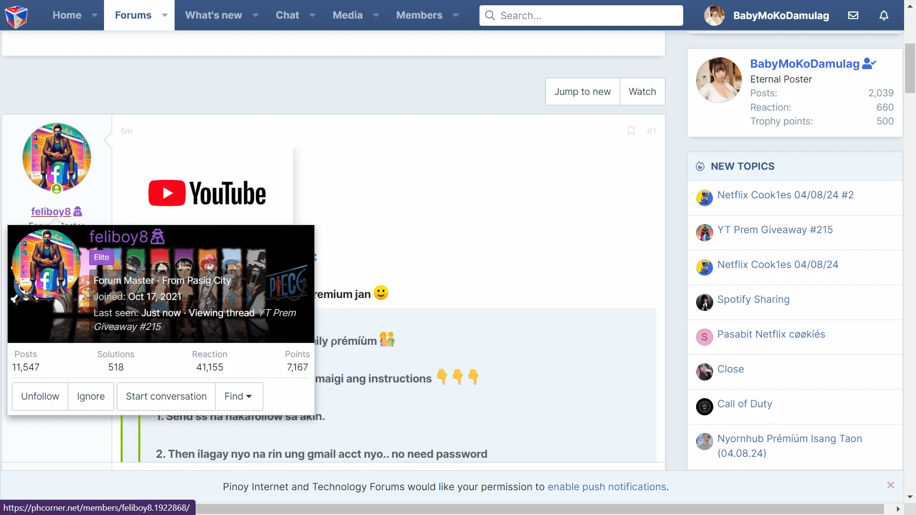Open feliboy8 username link under the avatar

[x=51, y=212]
